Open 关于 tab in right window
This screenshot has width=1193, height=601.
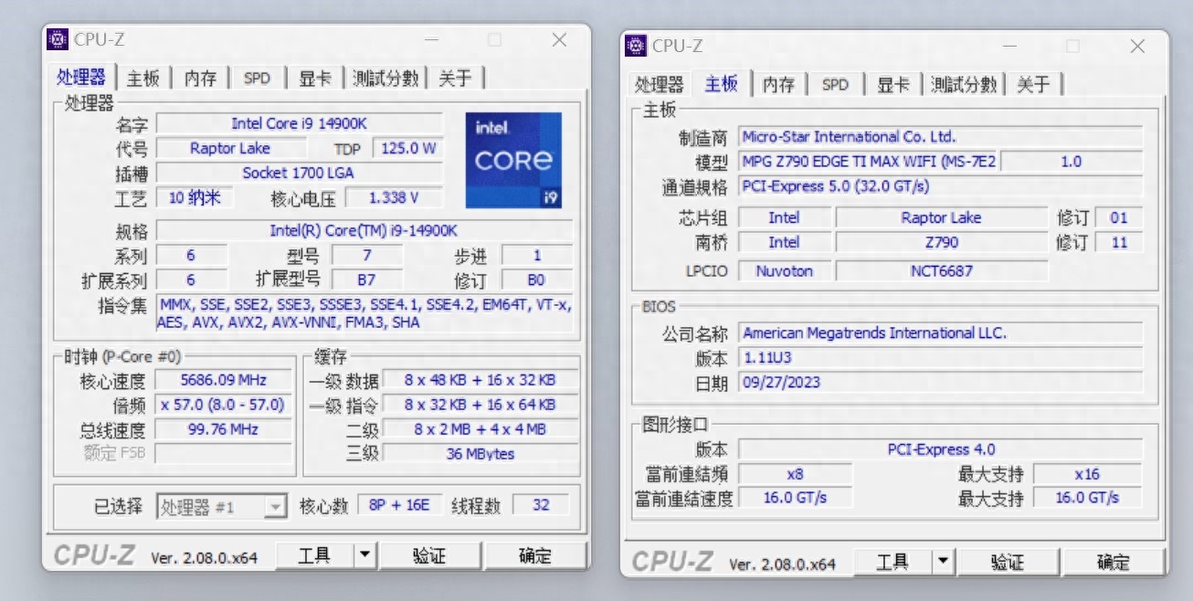1033,85
